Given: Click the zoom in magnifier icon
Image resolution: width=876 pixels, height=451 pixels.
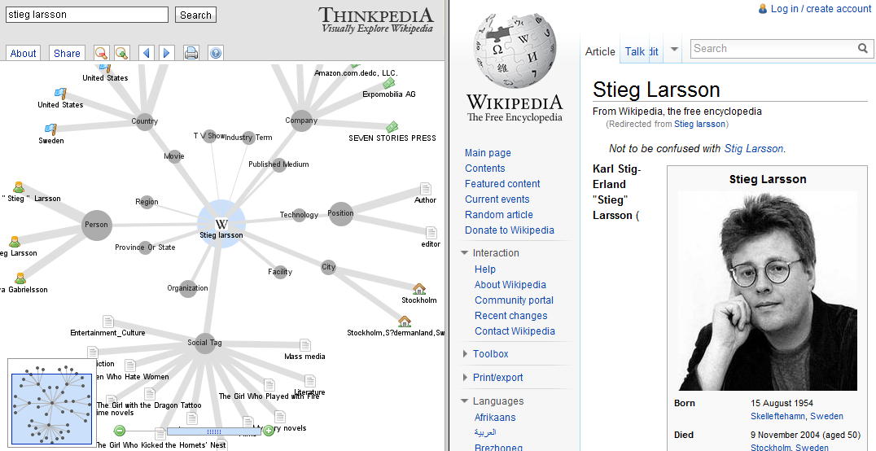Looking at the screenshot, I should point(122,53).
